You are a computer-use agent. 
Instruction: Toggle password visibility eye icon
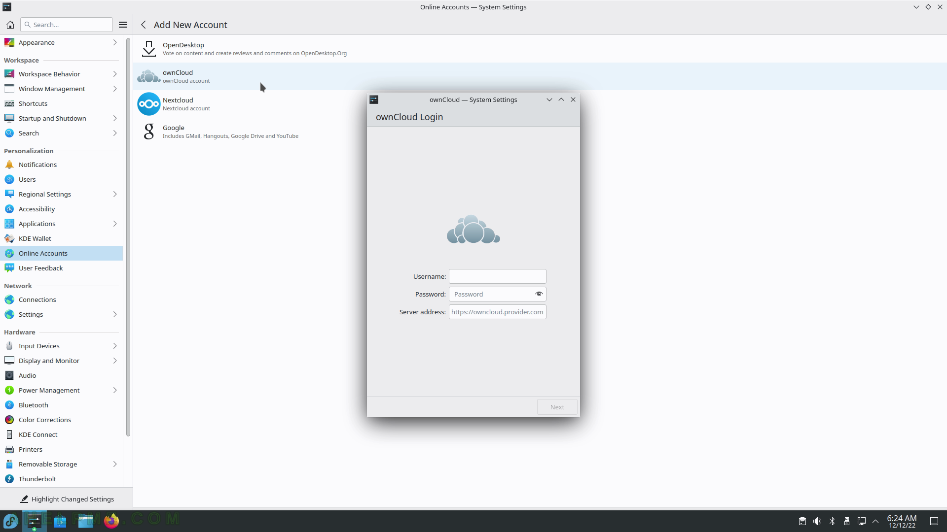click(539, 294)
